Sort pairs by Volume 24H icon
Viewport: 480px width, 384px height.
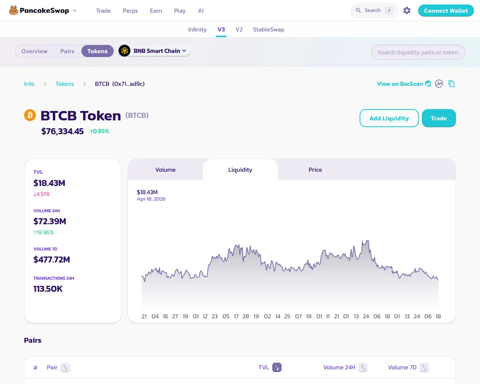(x=363, y=367)
